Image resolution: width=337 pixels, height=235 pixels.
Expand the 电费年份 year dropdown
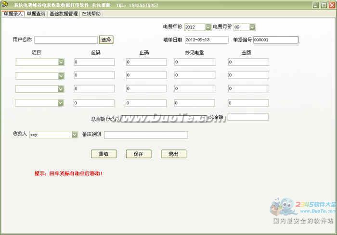pos(208,27)
